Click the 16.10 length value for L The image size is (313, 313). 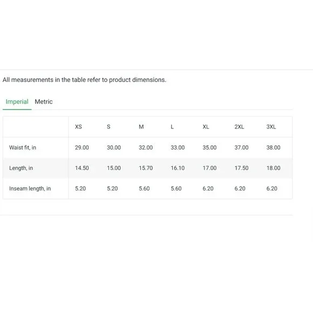coord(178,168)
